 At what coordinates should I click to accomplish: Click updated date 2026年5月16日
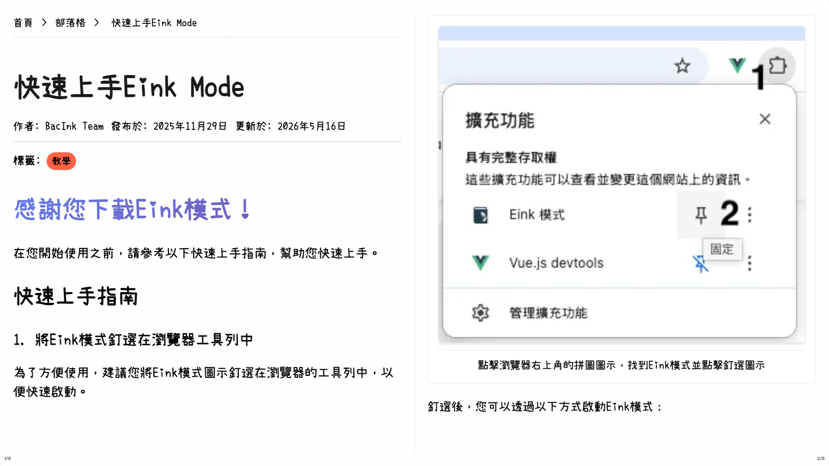pos(311,126)
